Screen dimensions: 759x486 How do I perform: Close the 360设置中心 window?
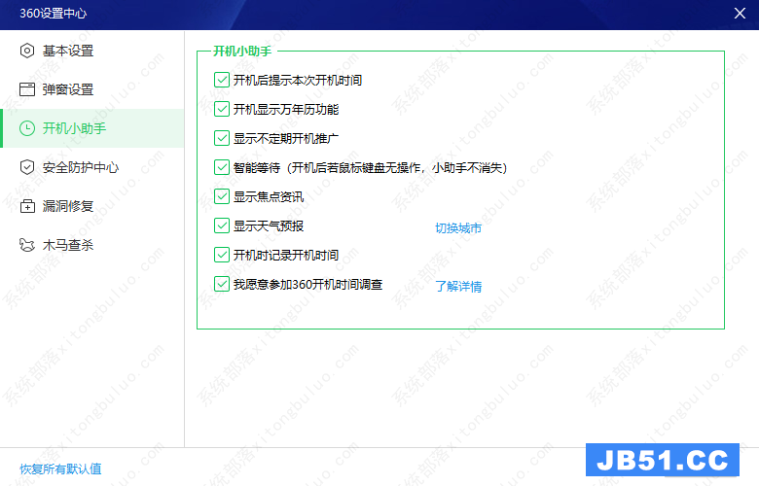[x=740, y=13]
